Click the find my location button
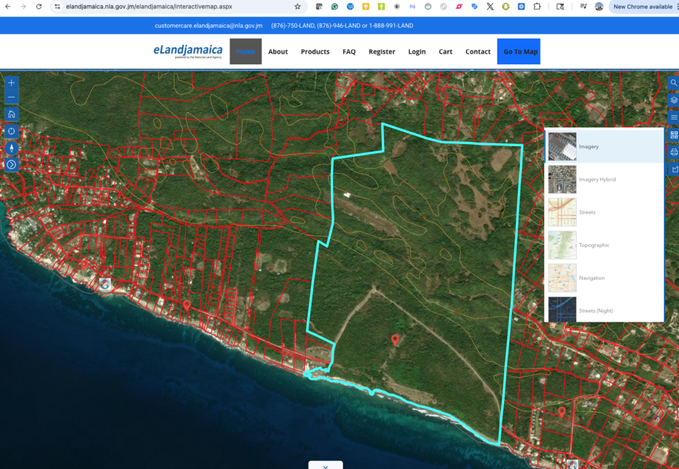 [11, 131]
